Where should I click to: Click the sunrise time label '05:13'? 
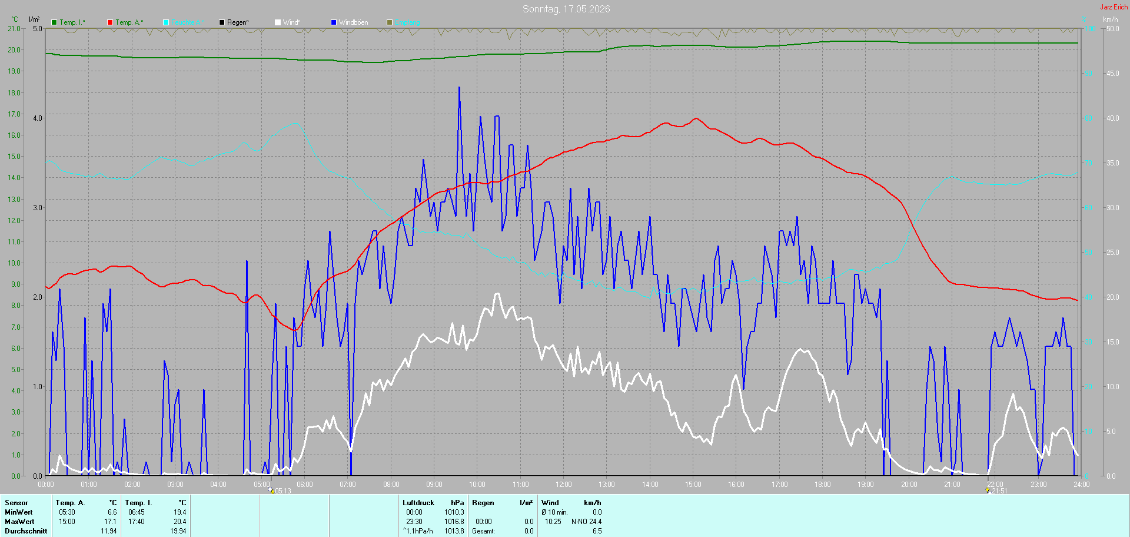point(283,491)
